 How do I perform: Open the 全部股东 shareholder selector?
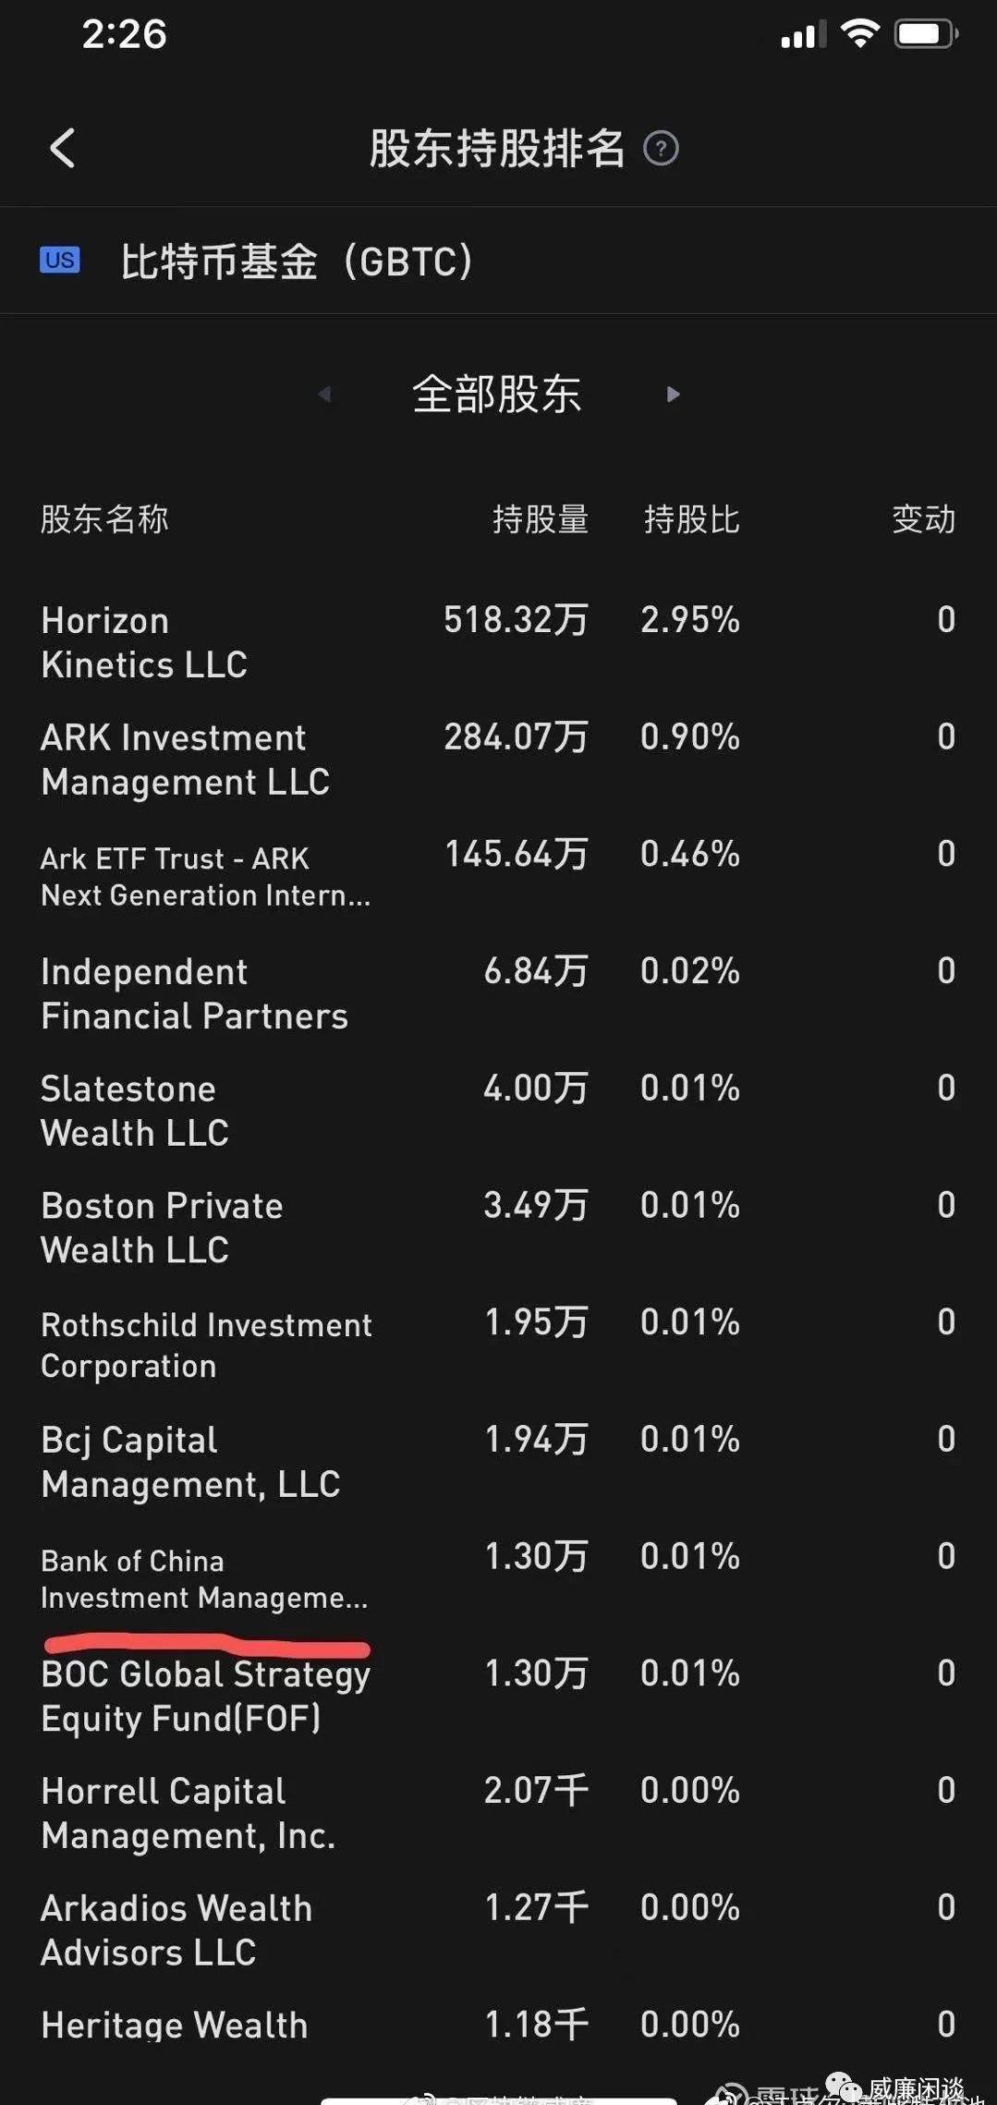click(497, 395)
